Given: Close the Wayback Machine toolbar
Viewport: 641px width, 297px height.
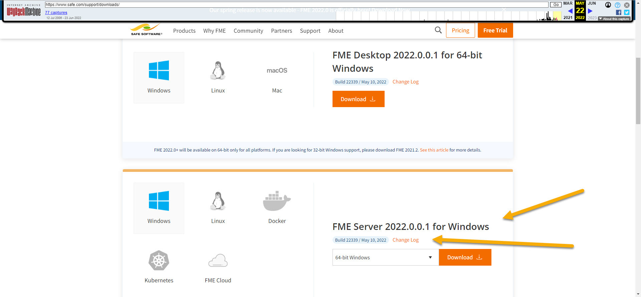Looking at the screenshot, I should coord(627,5).
